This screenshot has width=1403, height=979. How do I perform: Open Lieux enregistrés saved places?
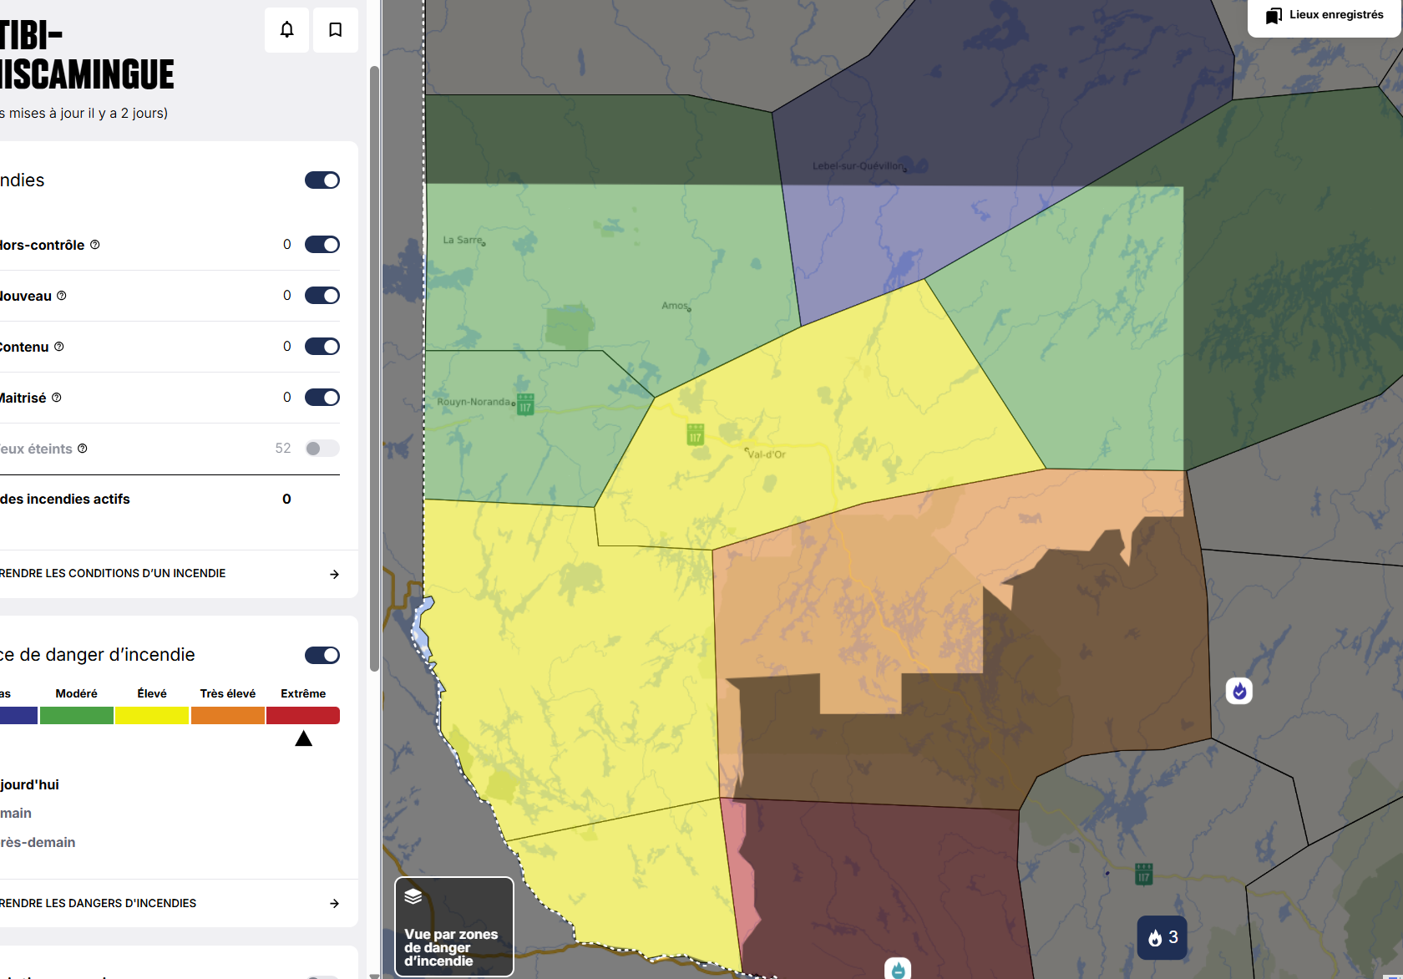tap(1324, 15)
